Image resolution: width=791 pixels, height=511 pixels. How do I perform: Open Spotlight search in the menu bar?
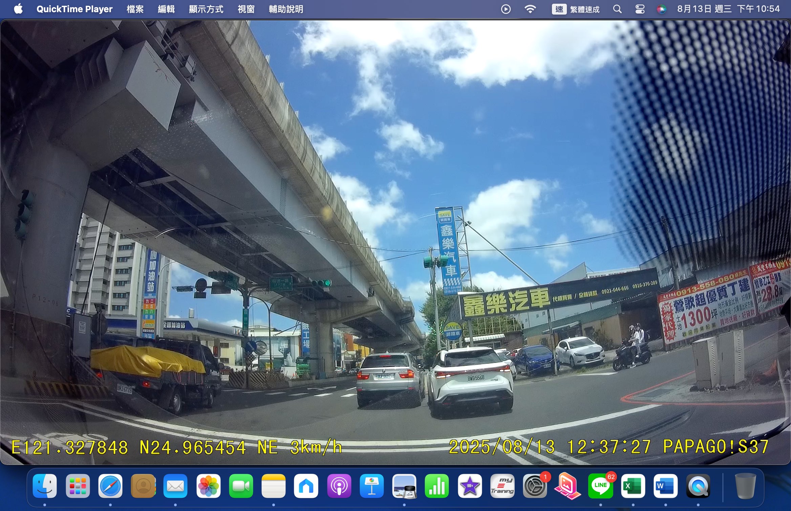click(617, 9)
